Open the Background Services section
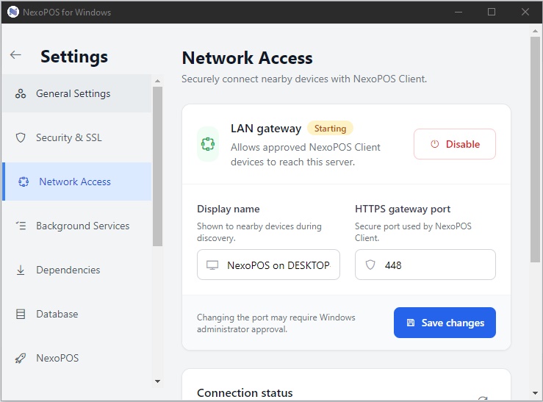The height and width of the screenshot is (402, 543). coord(77,226)
